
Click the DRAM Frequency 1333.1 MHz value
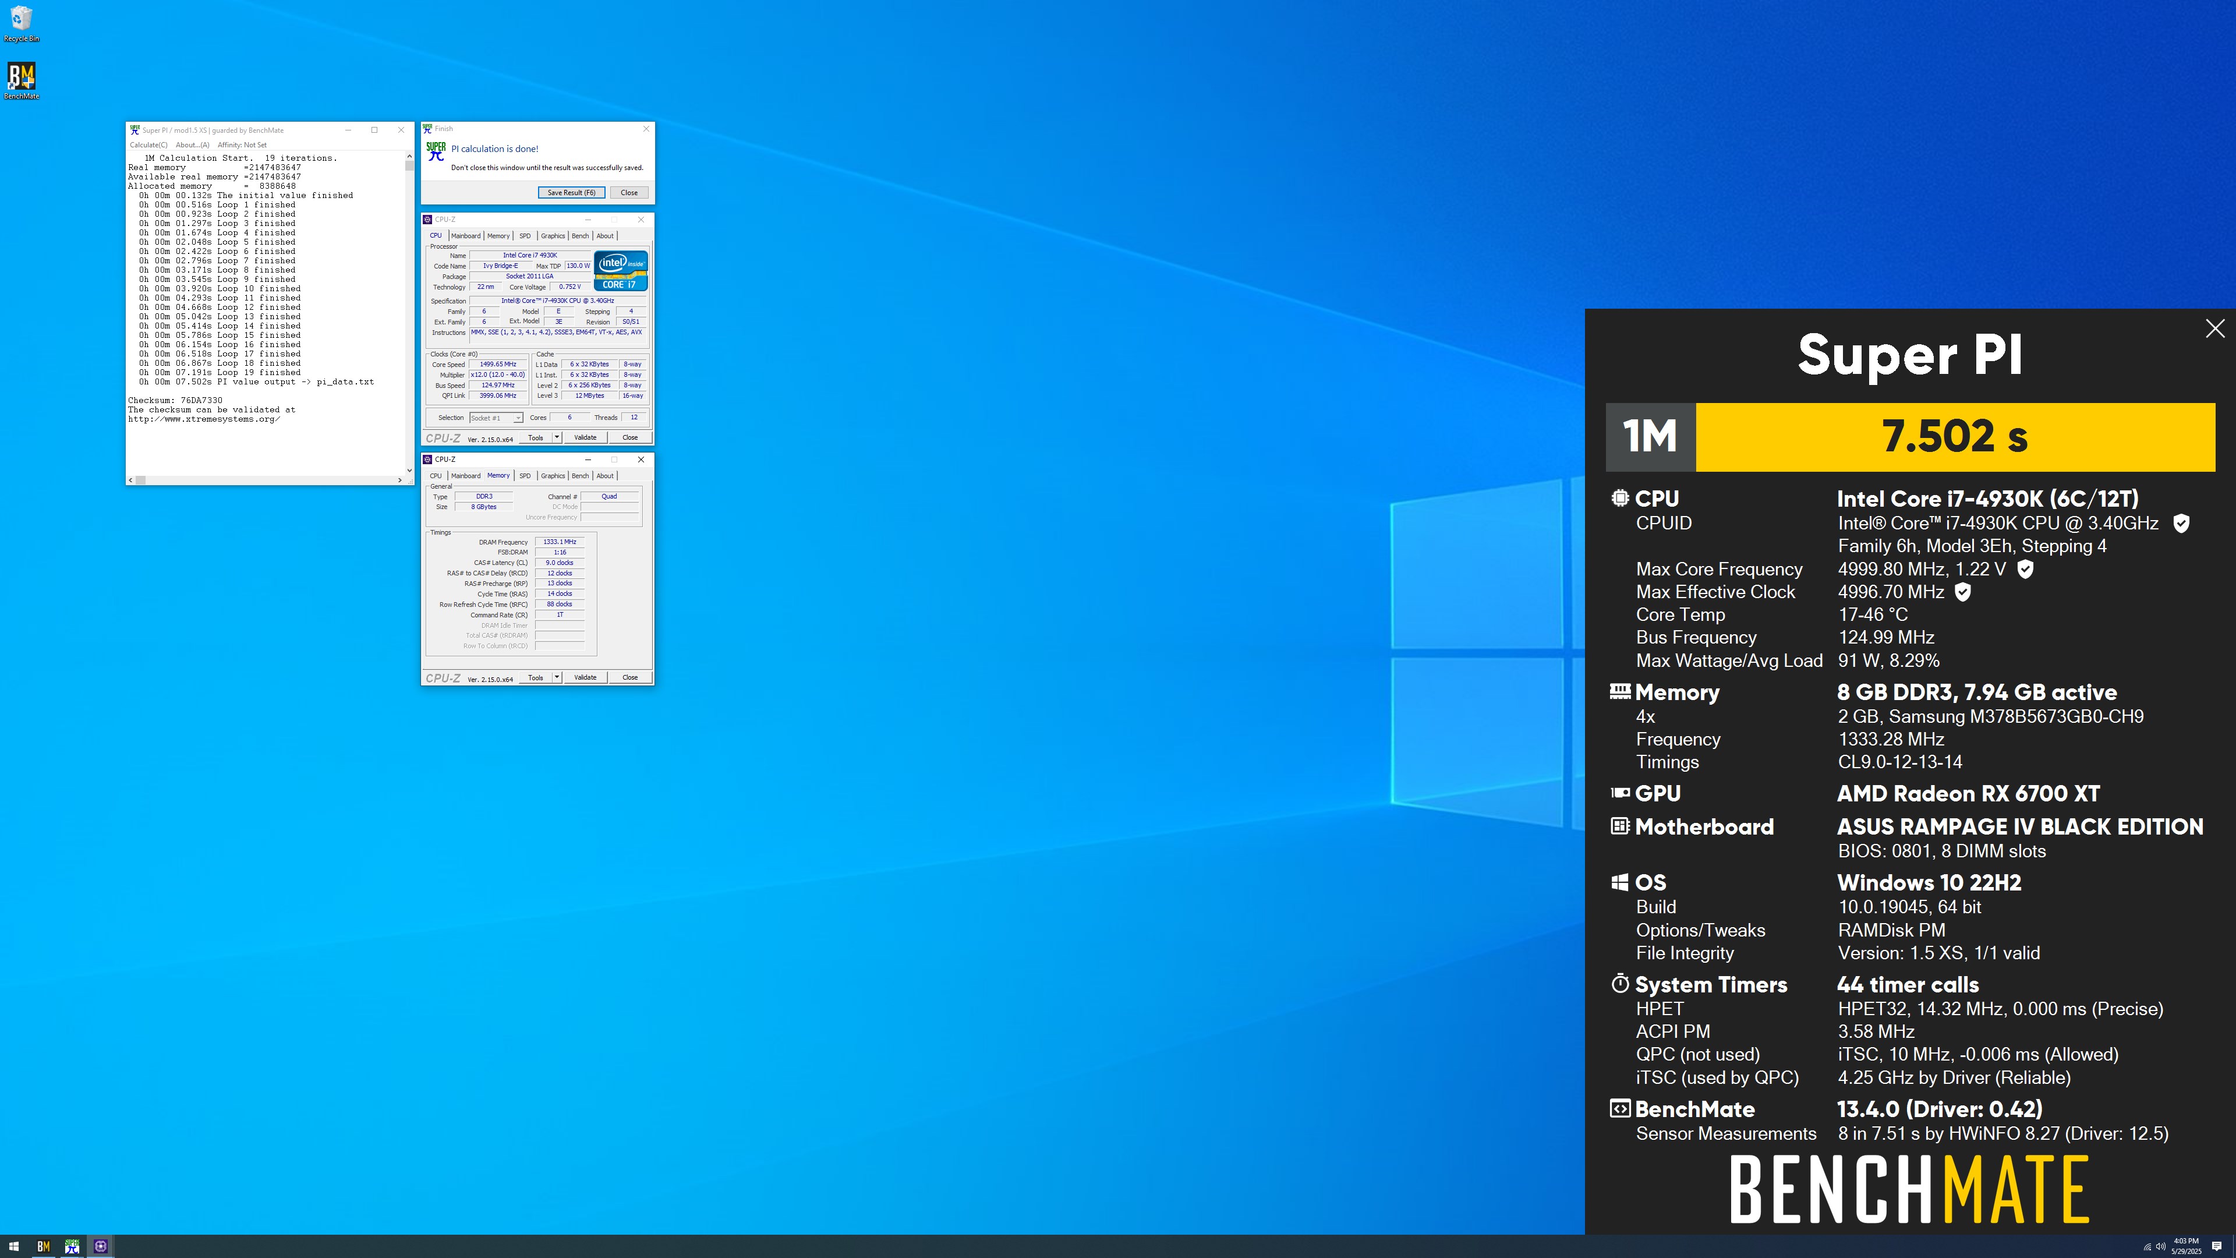(x=559, y=542)
